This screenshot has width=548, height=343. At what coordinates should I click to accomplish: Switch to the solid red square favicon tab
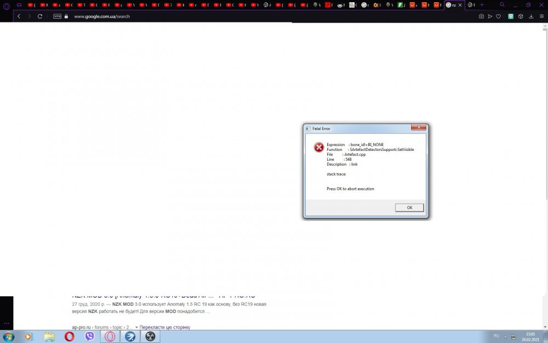(x=328, y=5)
